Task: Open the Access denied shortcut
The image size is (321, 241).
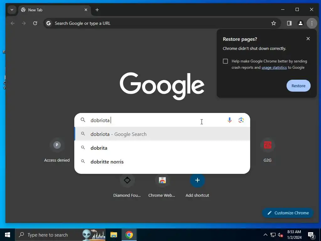Action: (x=57, y=150)
